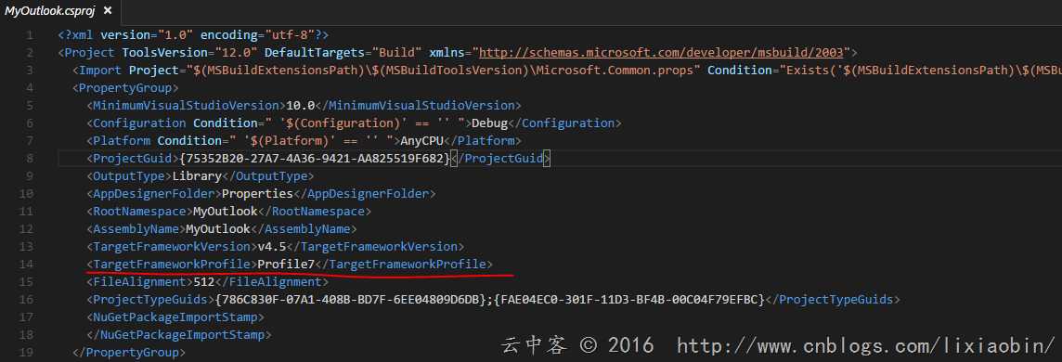Screen dimensions: 1062x362
Task: Click the ToolsVersion="12.0" attribute
Action: (x=189, y=52)
